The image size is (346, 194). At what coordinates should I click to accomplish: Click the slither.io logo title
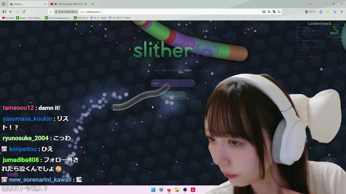[173, 49]
